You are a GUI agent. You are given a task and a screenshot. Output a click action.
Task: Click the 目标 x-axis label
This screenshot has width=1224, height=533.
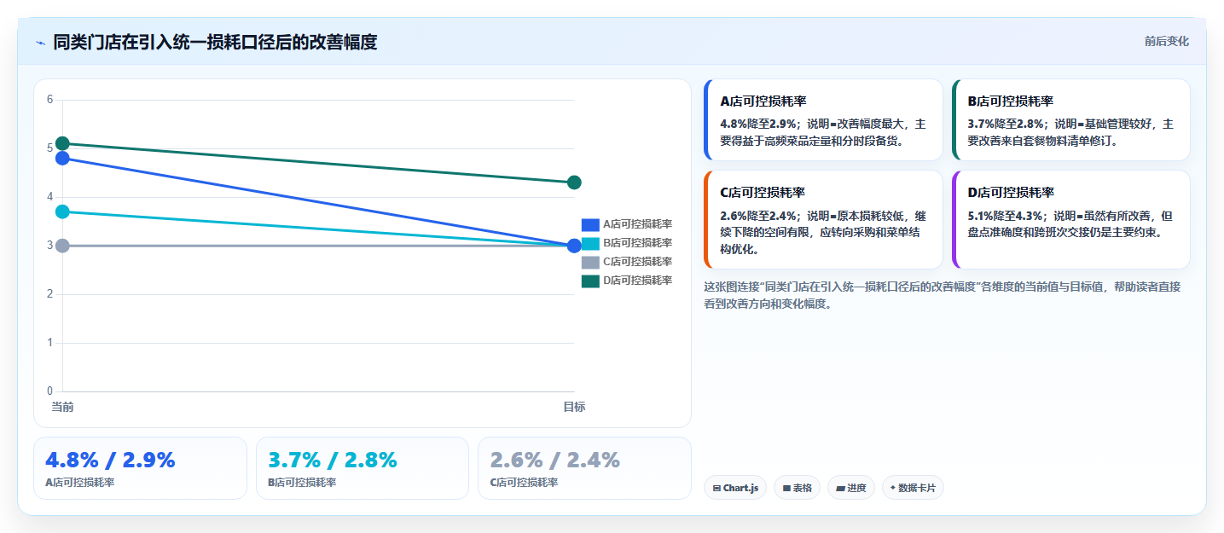[574, 407]
